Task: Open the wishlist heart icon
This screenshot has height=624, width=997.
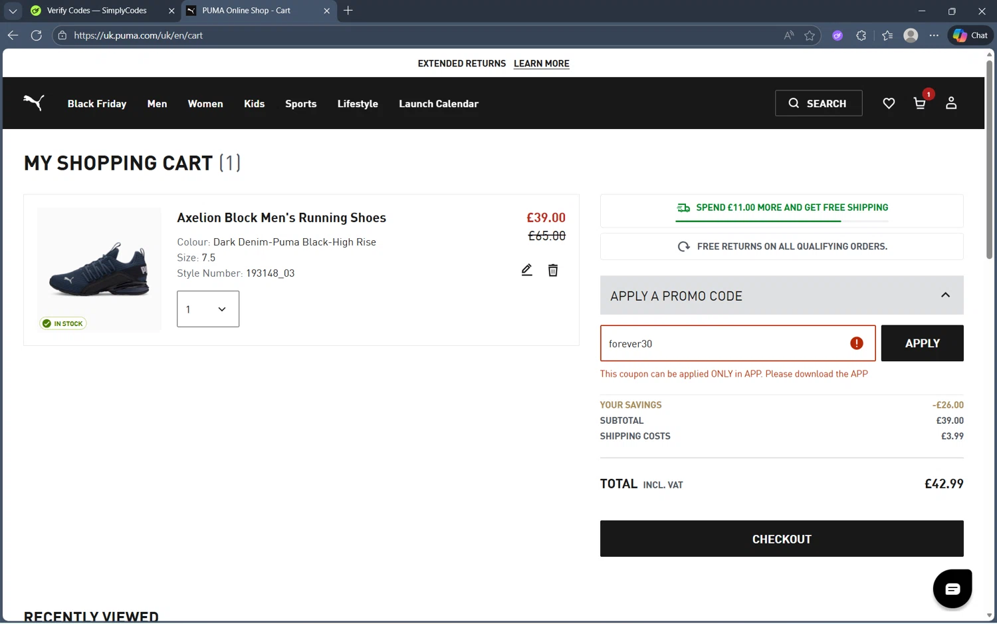Action: pos(889,103)
